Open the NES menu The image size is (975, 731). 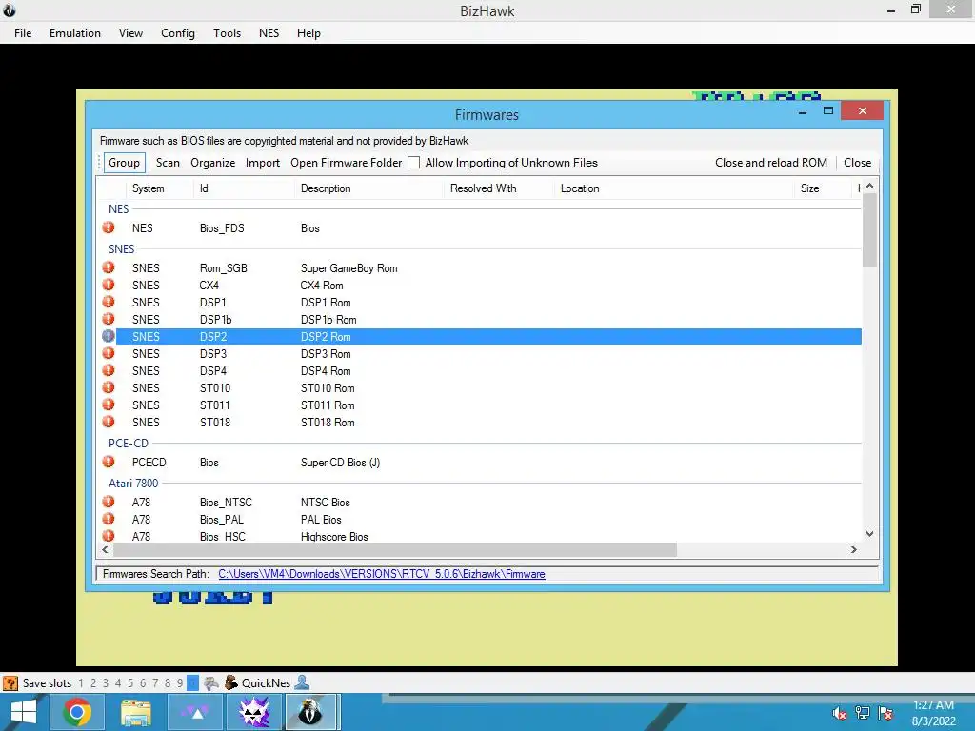(269, 33)
